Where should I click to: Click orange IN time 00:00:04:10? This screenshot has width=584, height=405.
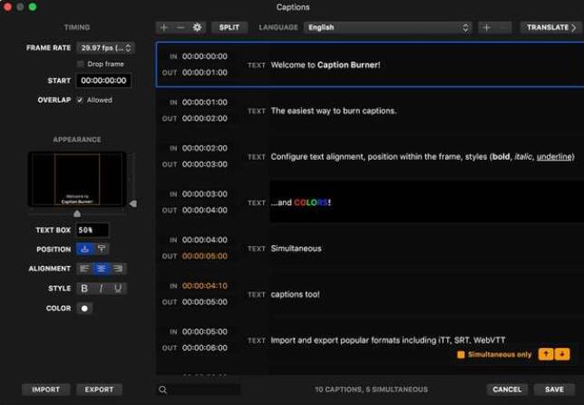pyautogui.click(x=205, y=286)
